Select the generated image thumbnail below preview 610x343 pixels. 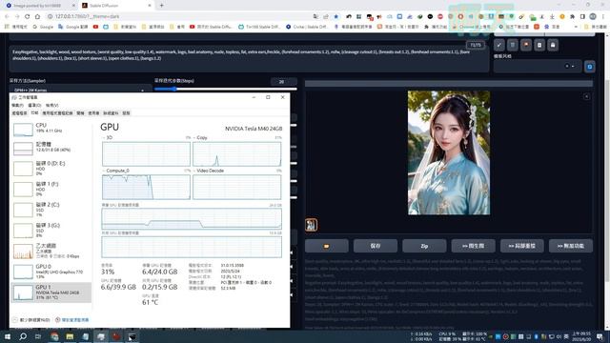pyautogui.click(x=311, y=225)
